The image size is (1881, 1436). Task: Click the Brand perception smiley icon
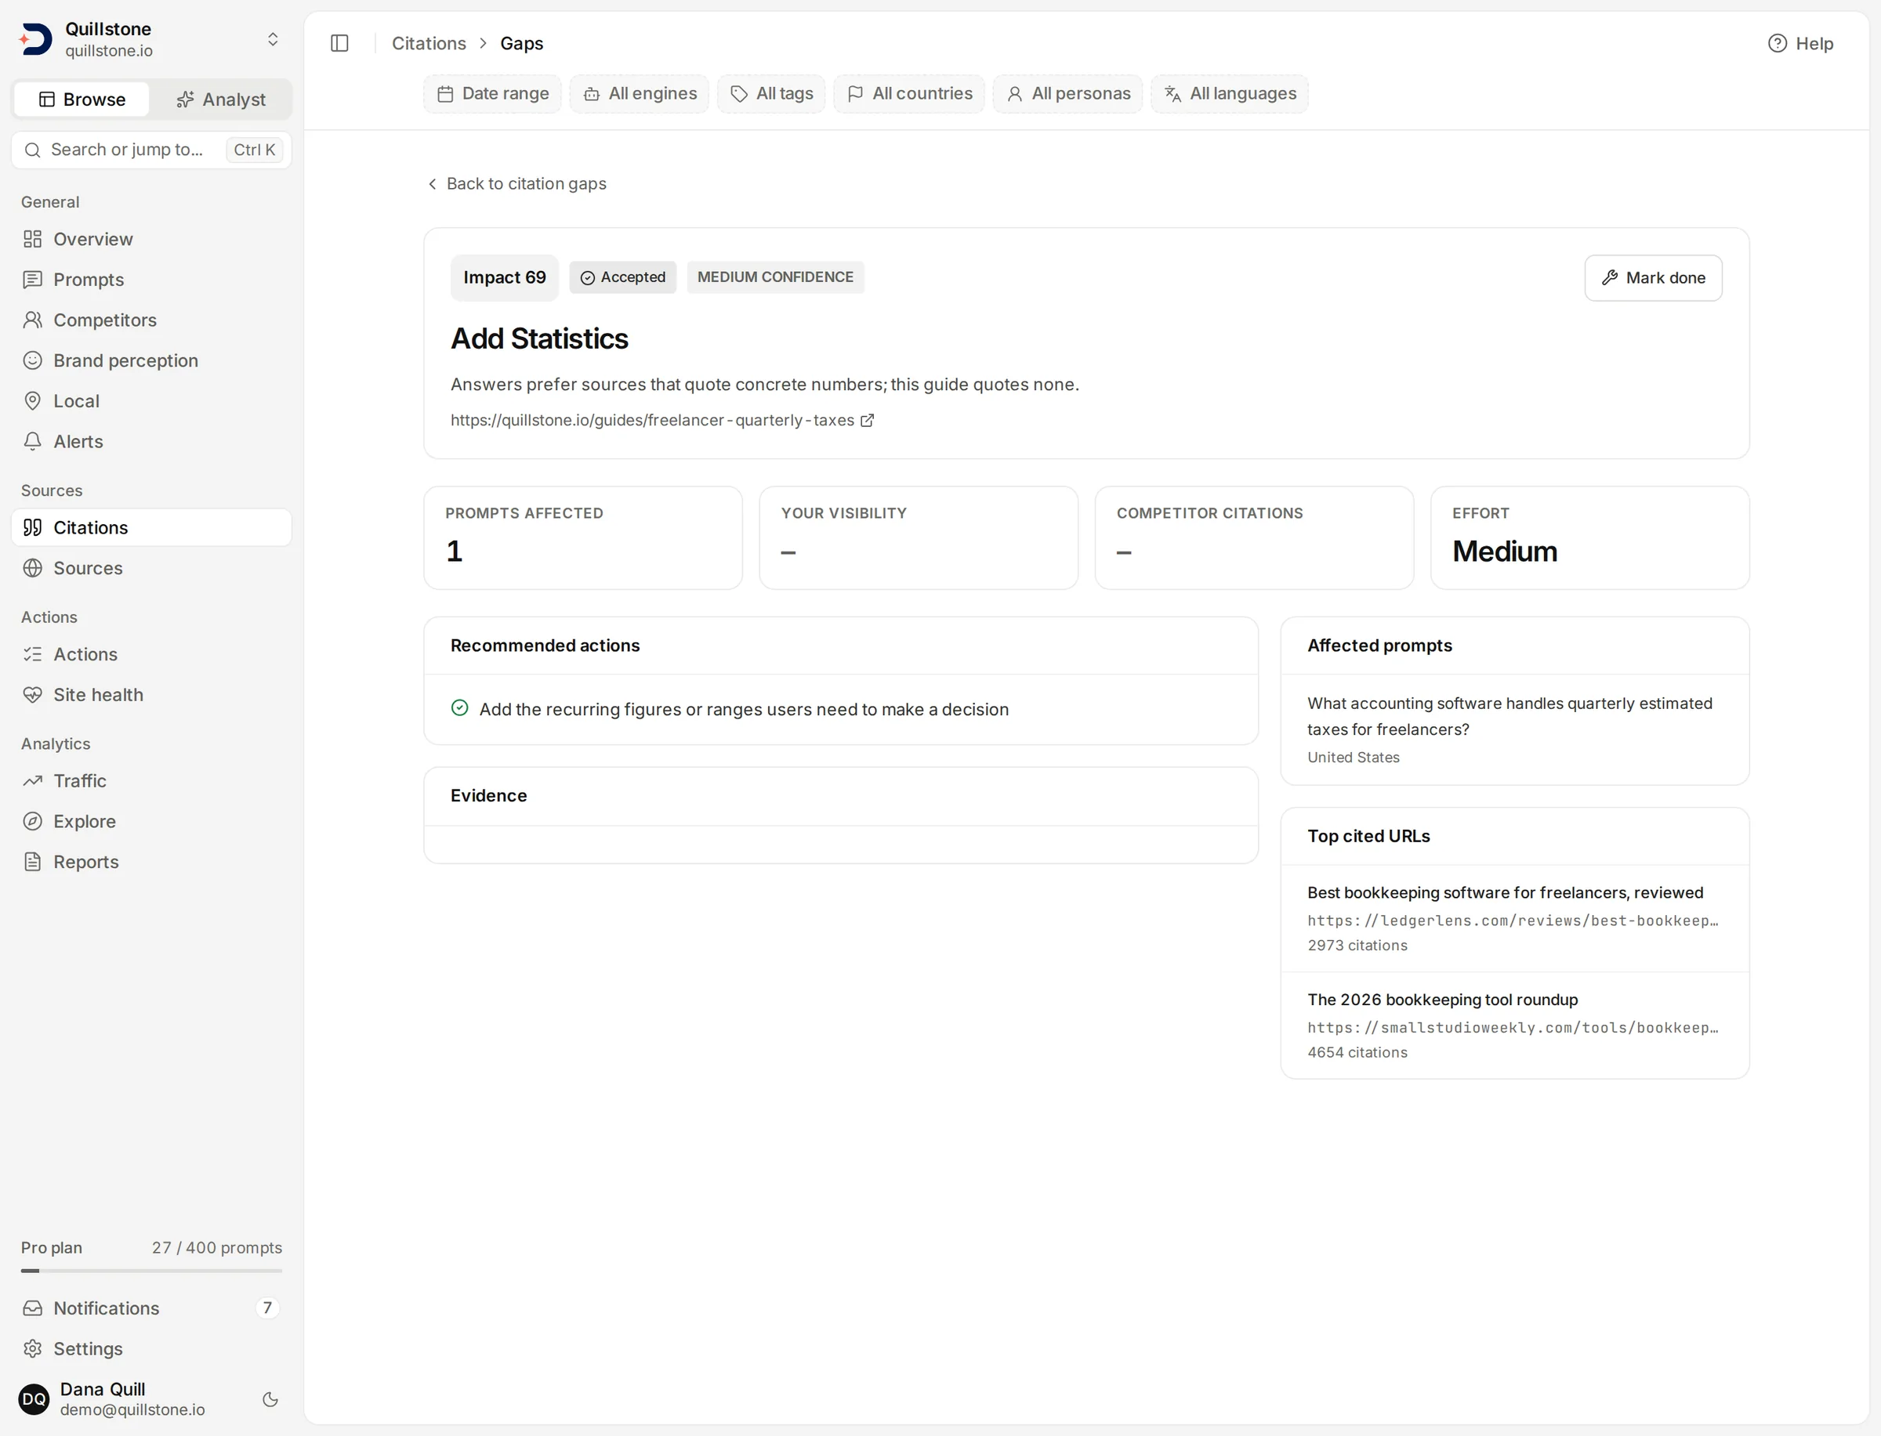32,360
